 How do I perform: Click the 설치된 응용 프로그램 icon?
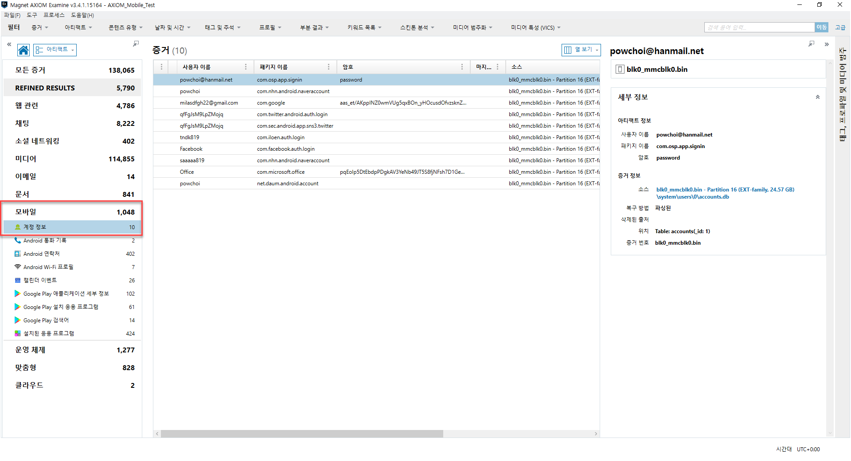(18, 333)
